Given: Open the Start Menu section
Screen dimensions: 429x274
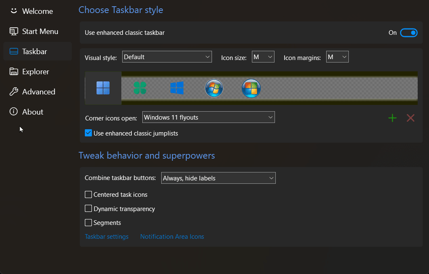Looking at the screenshot, I should click(40, 31).
